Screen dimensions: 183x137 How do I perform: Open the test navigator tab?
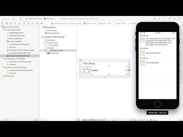tap(24, 23)
